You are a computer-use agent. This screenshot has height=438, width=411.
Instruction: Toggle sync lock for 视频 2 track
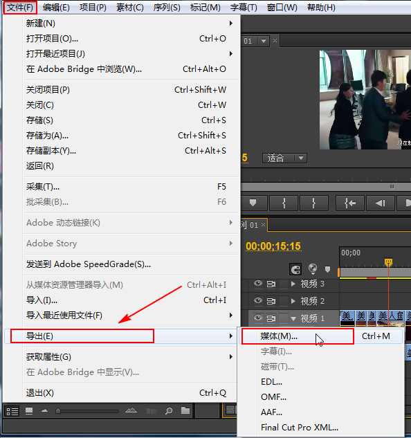[x=271, y=302]
